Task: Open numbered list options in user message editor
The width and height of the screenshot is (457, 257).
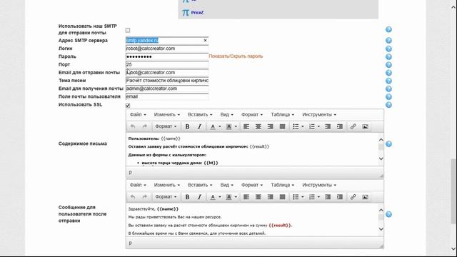Action: tap(318, 197)
